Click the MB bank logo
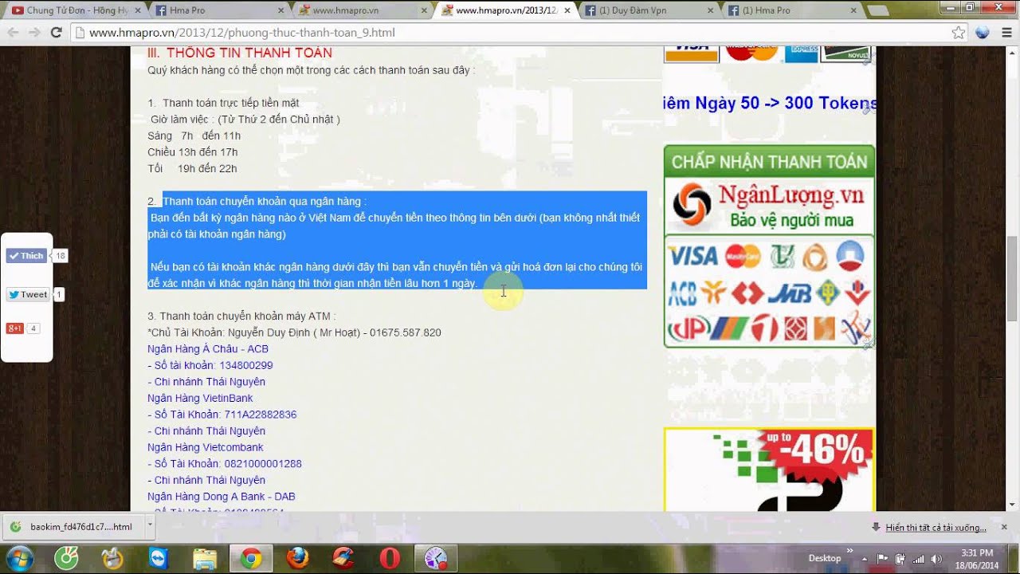Viewport: 1020px width, 574px height. [x=790, y=293]
